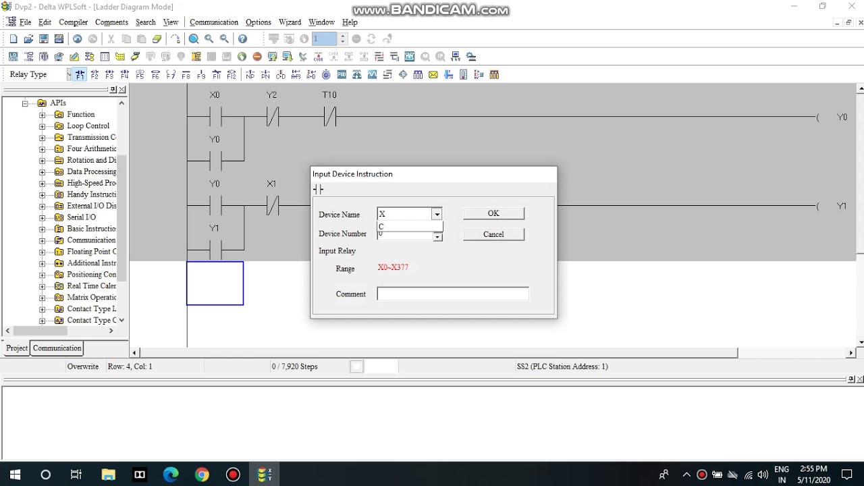Pin the APIs side panel
The height and width of the screenshot is (486, 864).
point(113,90)
